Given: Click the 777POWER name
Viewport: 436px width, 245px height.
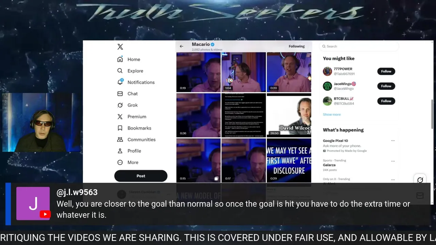Looking at the screenshot, I should click(343, 69).
